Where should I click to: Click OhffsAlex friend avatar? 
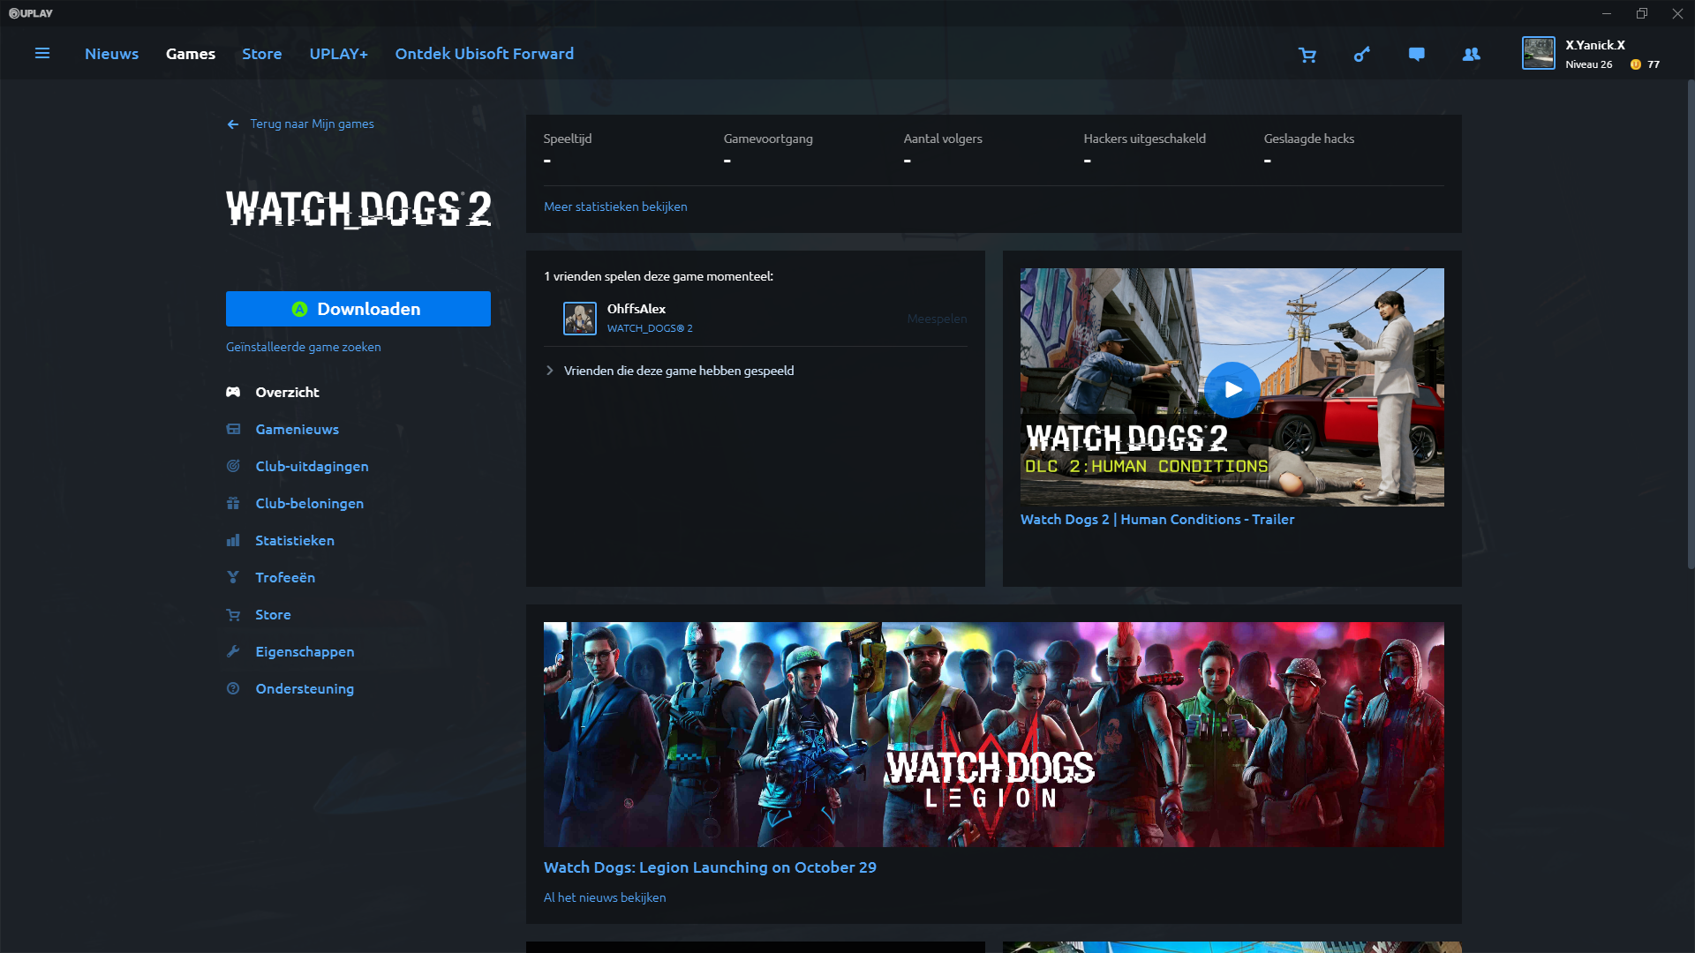(580, 319)
